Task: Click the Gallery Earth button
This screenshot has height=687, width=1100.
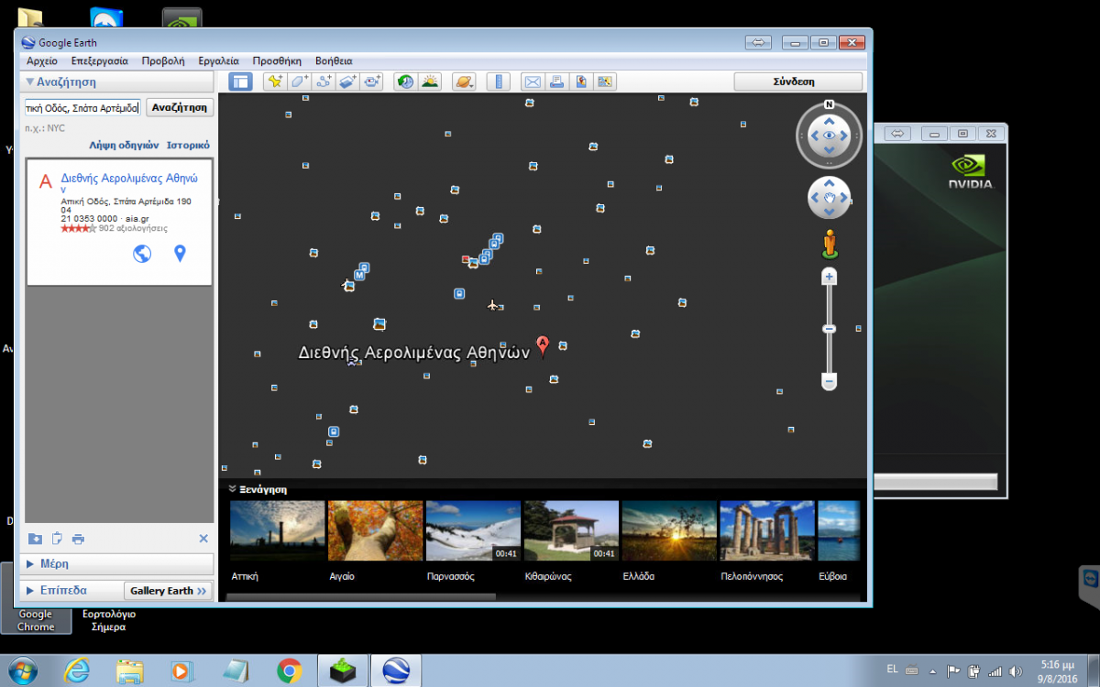Action: 168,591
